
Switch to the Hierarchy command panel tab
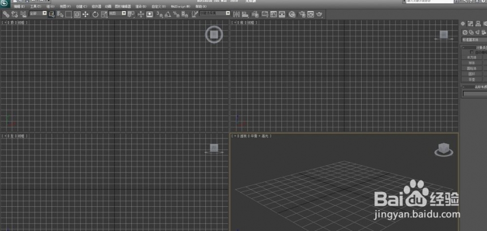pyautogui.click(x=478, y=24)
